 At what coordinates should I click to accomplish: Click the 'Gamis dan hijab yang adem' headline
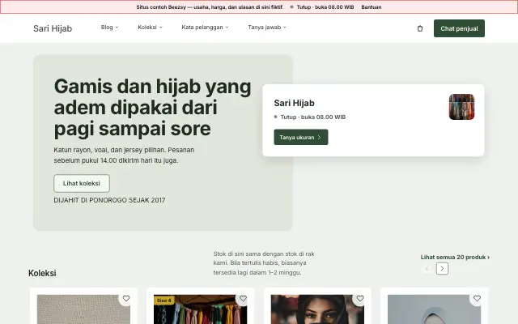pyautogui.click(x=152, y=107)
